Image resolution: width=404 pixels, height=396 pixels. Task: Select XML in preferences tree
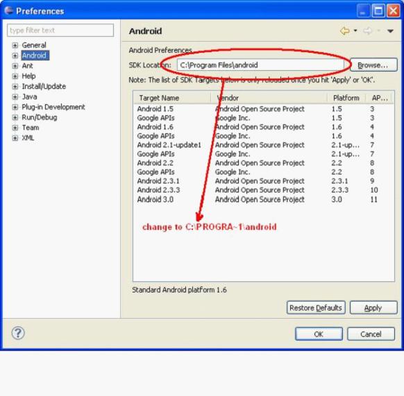click(x=28, y=138)
